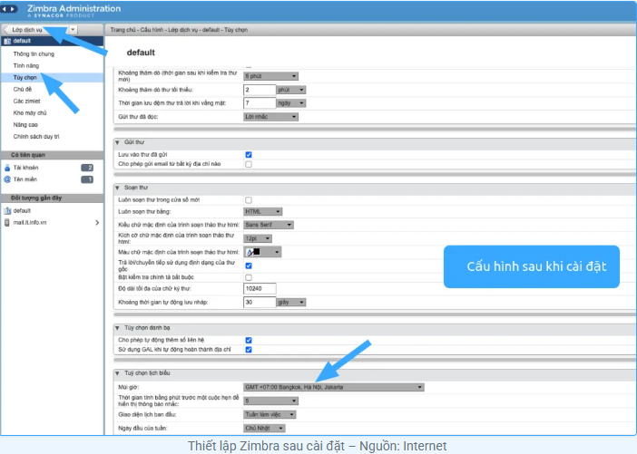This screenshot has width=637, height=454.
Task: Click the default class of service icon in tree header
Action: [x=7, y=41]
